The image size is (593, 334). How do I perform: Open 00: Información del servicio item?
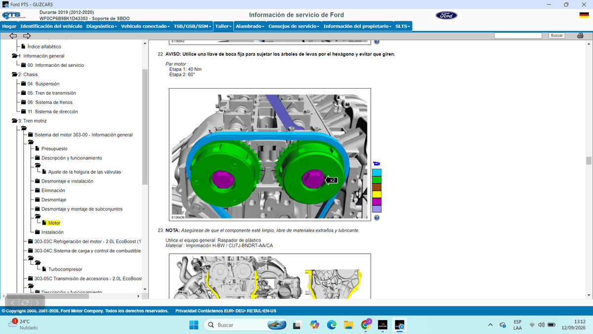[56, 65]
